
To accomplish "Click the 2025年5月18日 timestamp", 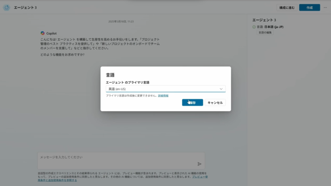I will click(121, 22).
